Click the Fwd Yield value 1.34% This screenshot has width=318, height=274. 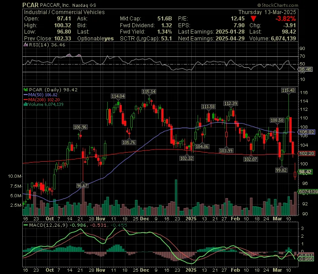(164, 32)
